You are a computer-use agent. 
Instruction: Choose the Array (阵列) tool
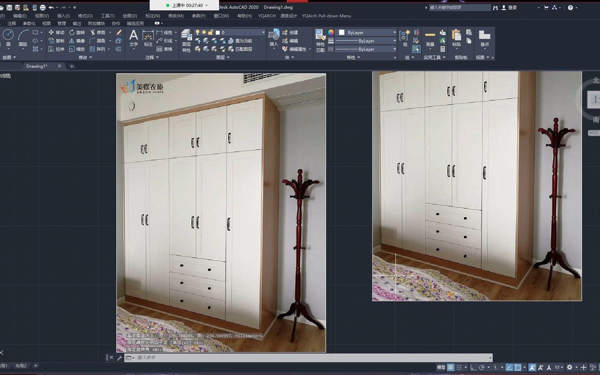pyautogui.click(x=98, y=49)
